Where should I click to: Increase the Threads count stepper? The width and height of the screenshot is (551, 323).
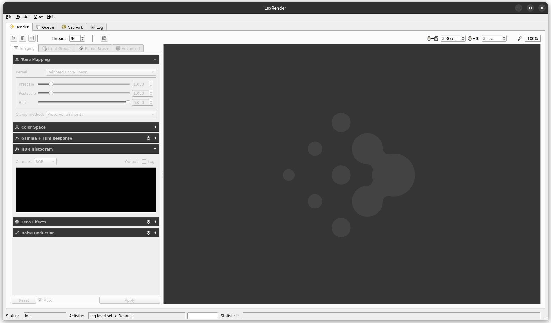(x=82, y=37)
